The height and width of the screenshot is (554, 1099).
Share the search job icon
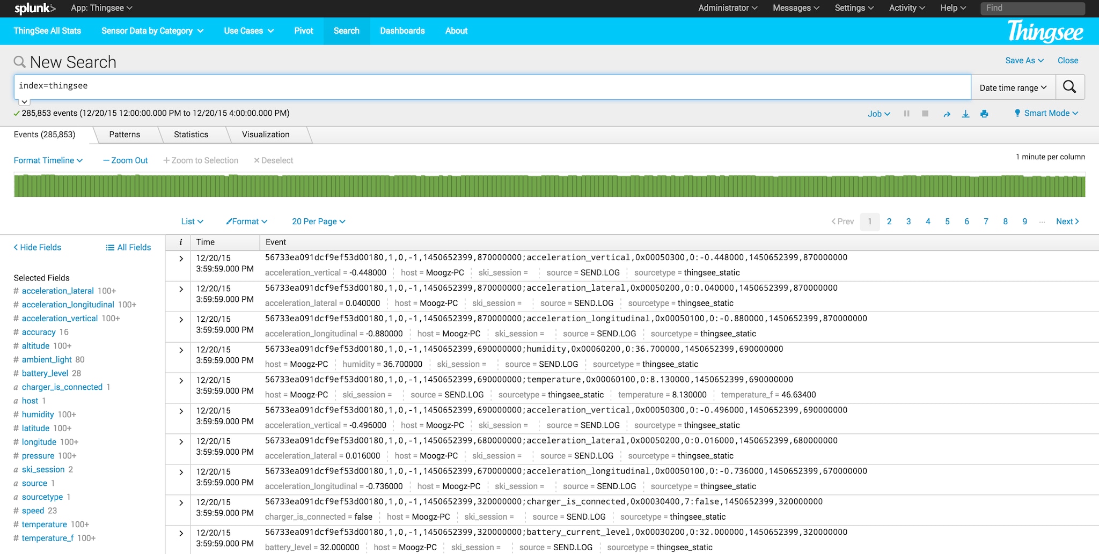pos(947,114)
